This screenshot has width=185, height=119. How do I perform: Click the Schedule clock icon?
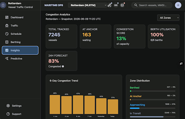tap(7, 34)
